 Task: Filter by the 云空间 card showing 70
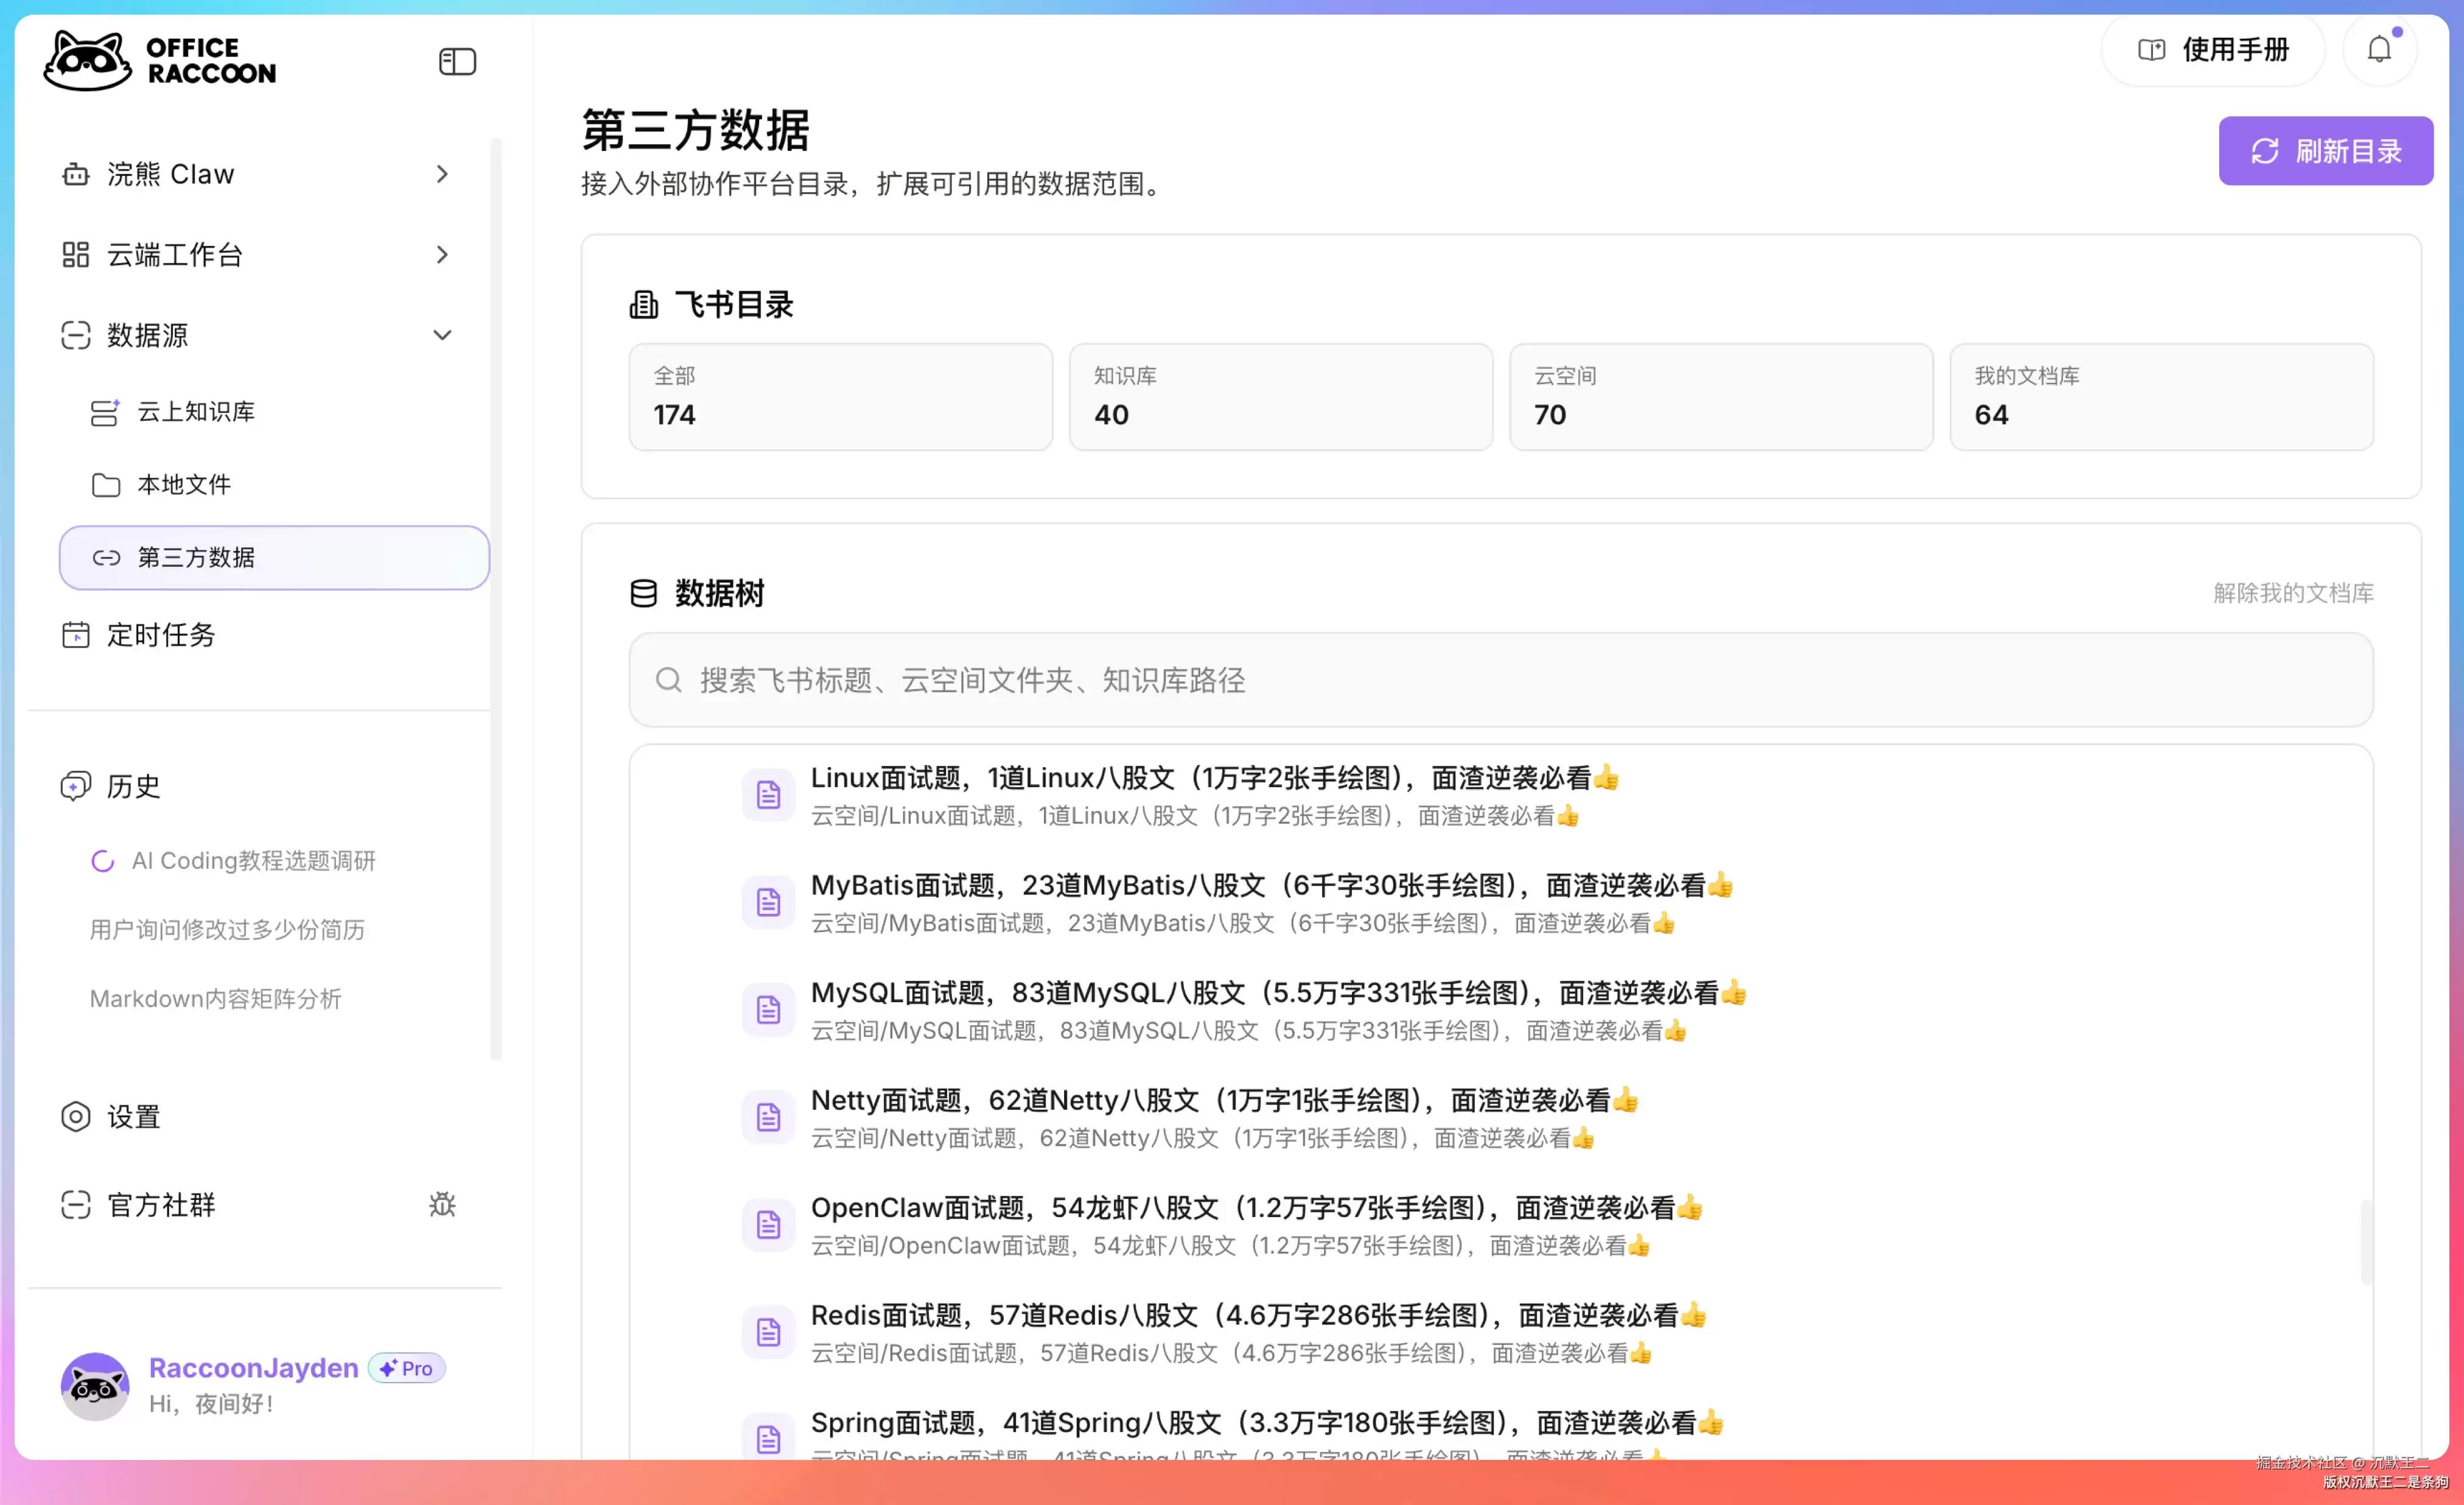(1721, 397)
